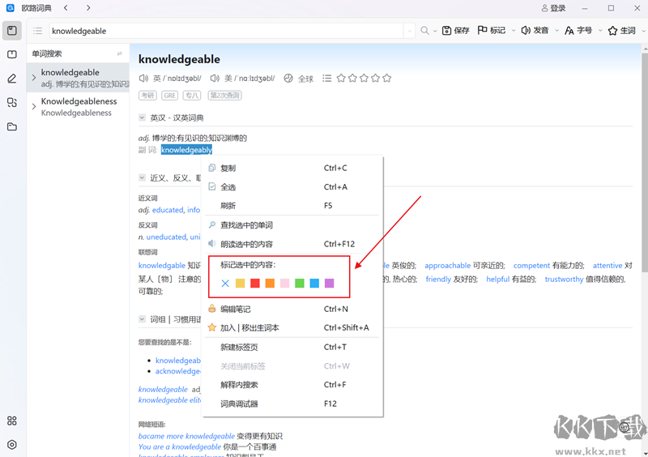648x457 pixels.
Task: Click the 保存 button in toolbar
Action: click(x=455, y=31)
